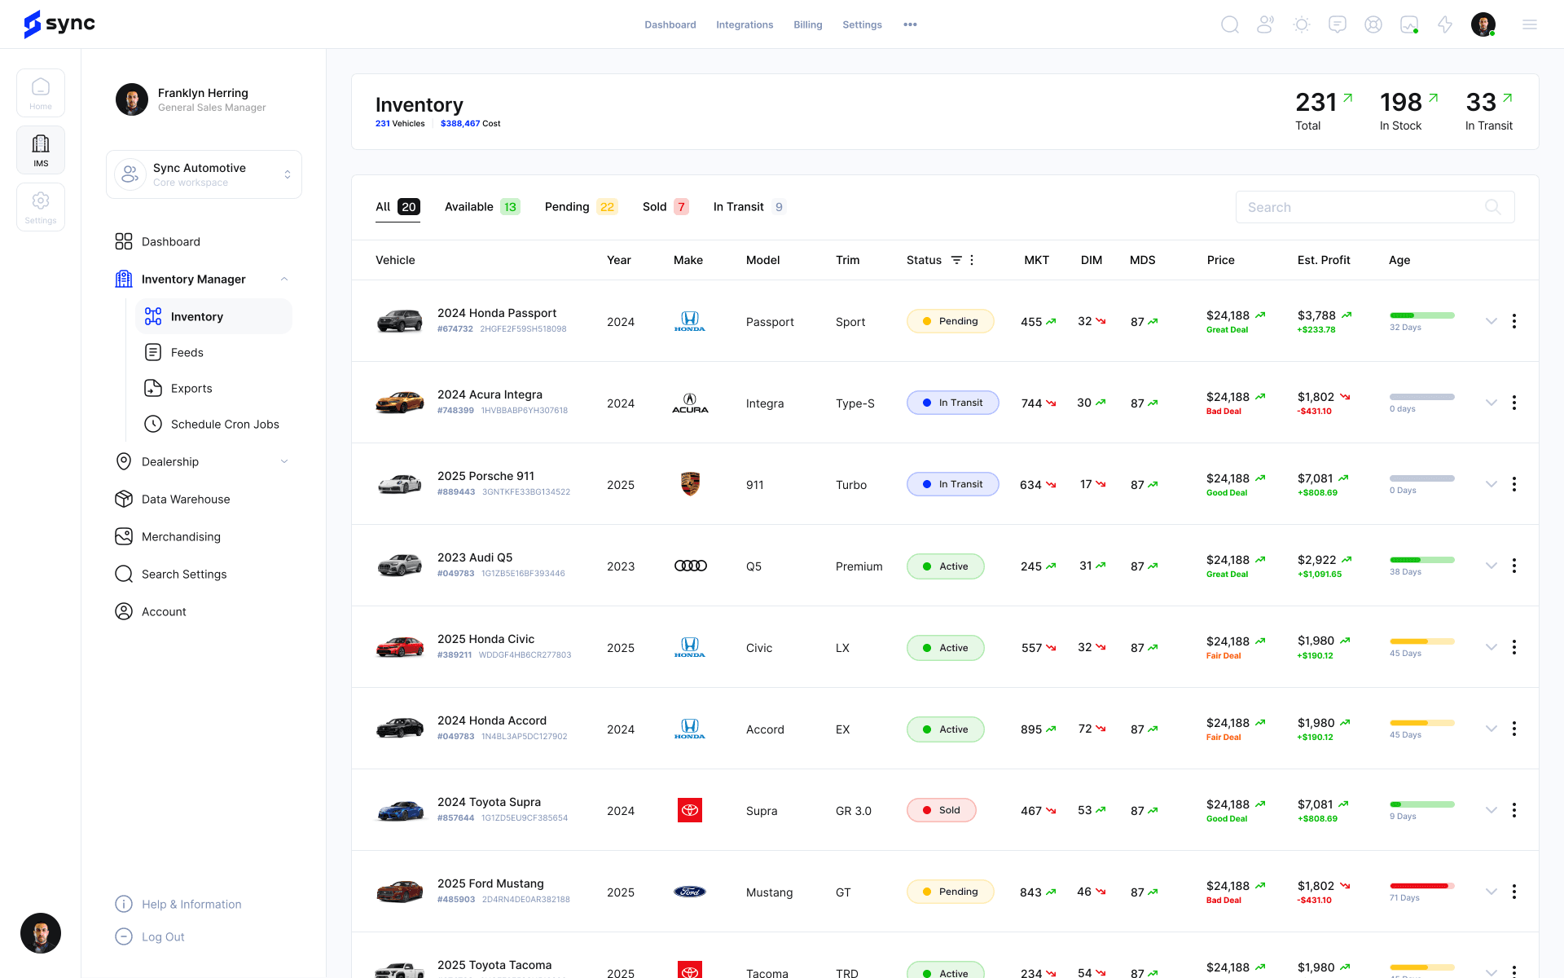Open row actions for 2024 Toyota Supra
The width and height of the screenshot is (1564, 978).
[x=1514, y=810]
